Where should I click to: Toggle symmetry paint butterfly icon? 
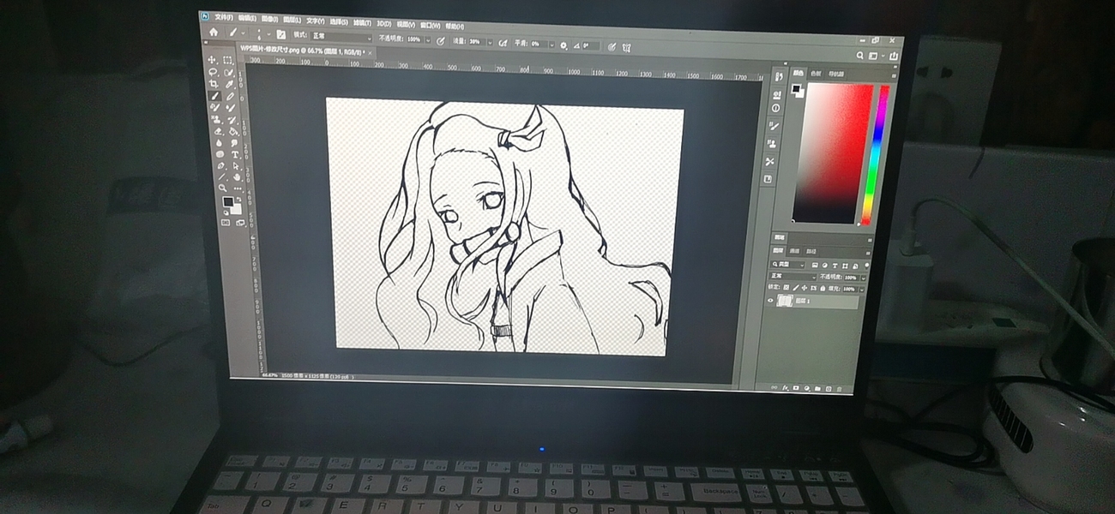[x=626, y=48]
